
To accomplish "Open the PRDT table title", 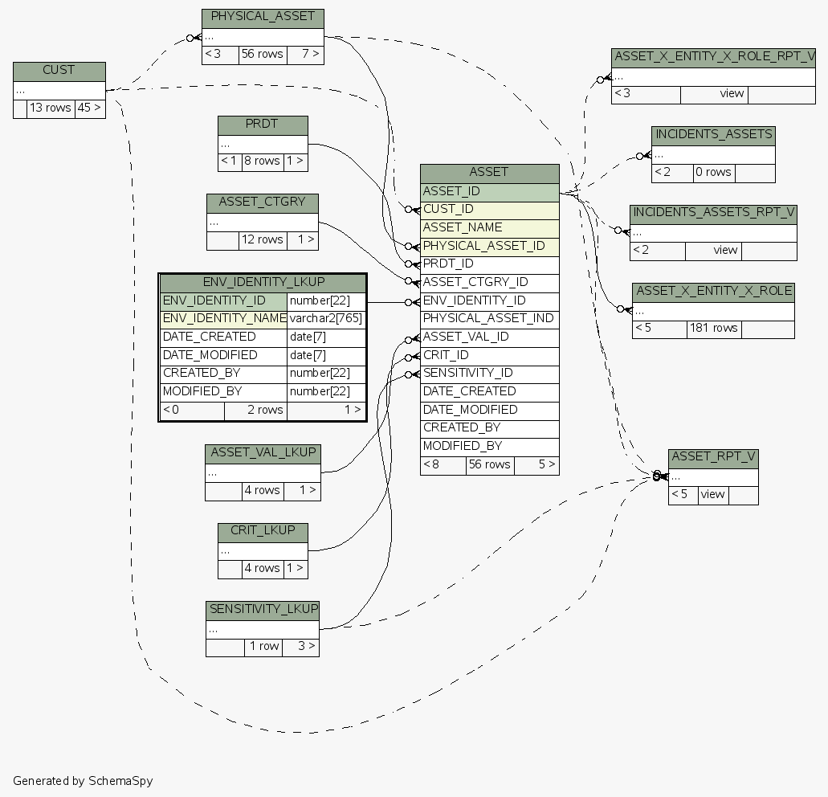I will click(x=263, y=125).
